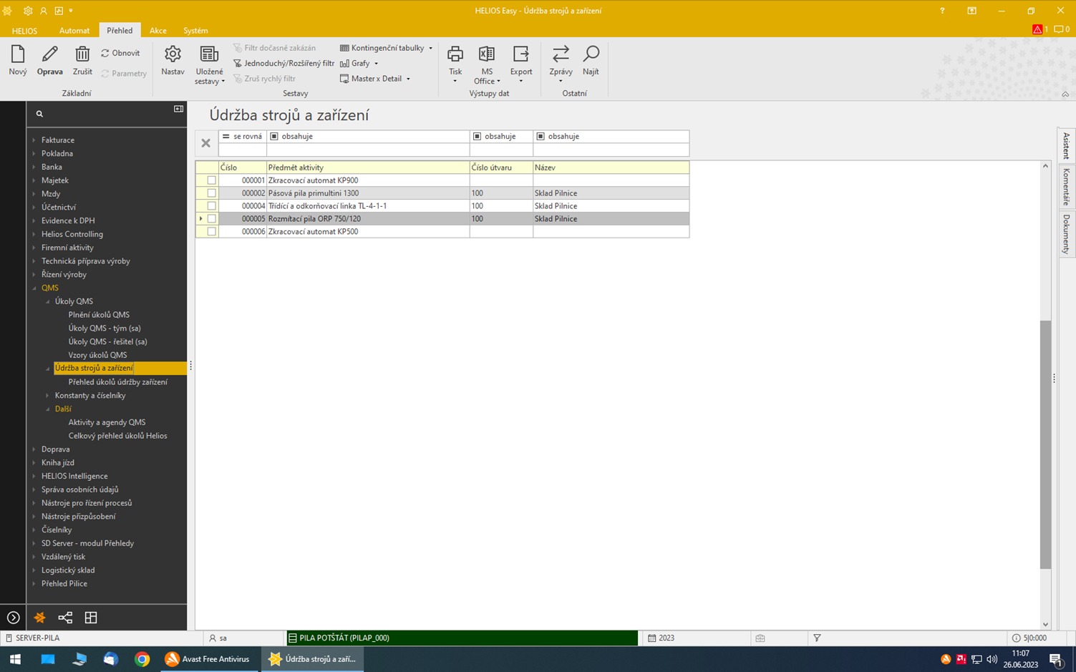Click the Obnovit refresh button
The image size is (1076, 672).
pyautogui.click(x=120, y=53)
